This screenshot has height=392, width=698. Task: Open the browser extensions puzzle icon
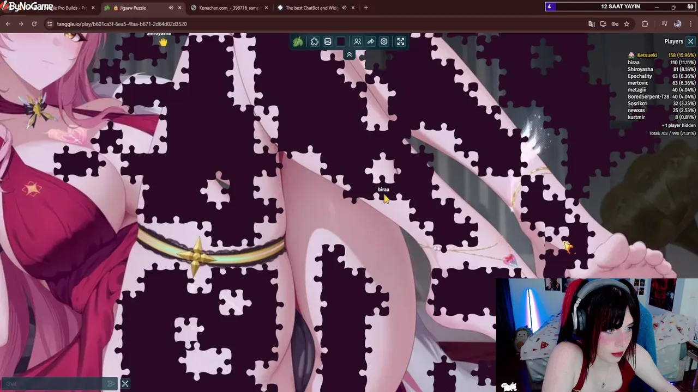click(645, 24)
